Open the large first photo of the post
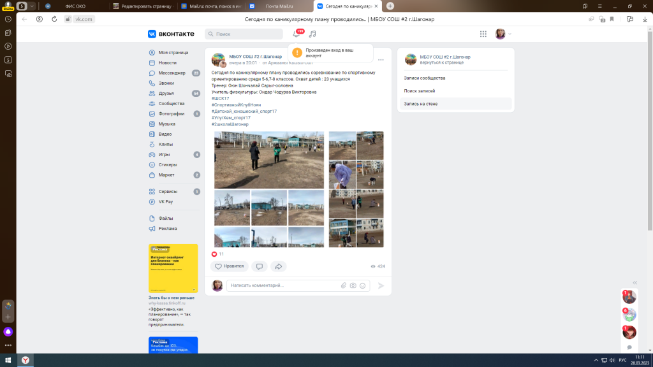Viewport: 653px width, 367px height. click(268, 160)
